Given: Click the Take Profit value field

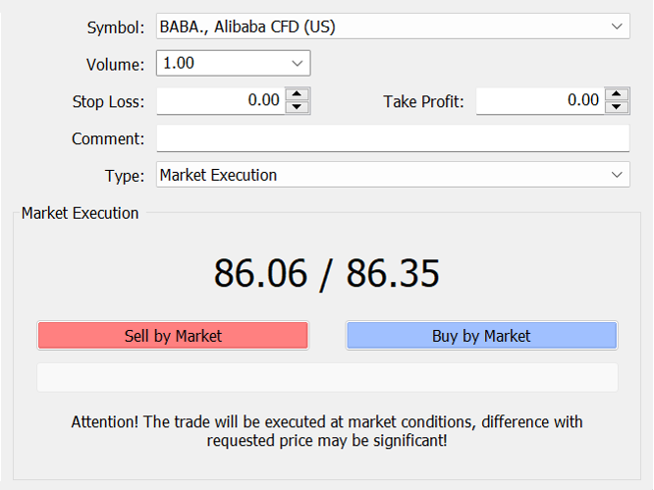Looking at the screenshot, I should (x=539, y=100).
